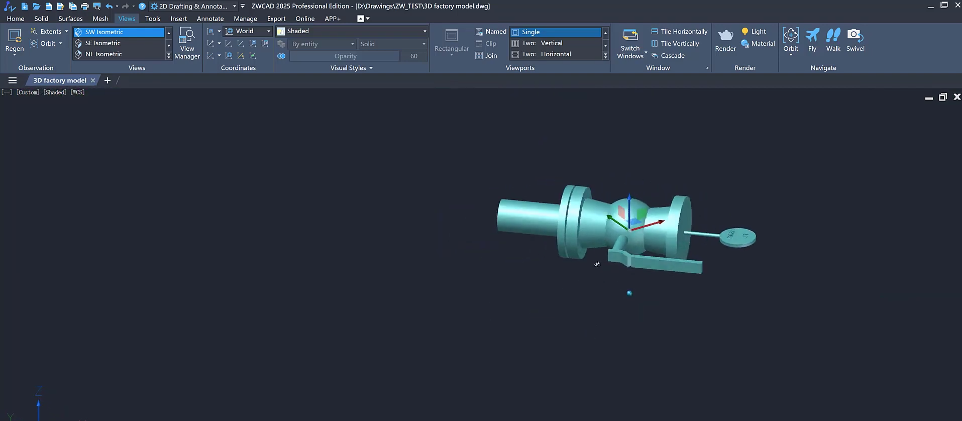962x421 pixels.
Task: Open the World coordinate system dropdown
Action: (x=268, y=31)
